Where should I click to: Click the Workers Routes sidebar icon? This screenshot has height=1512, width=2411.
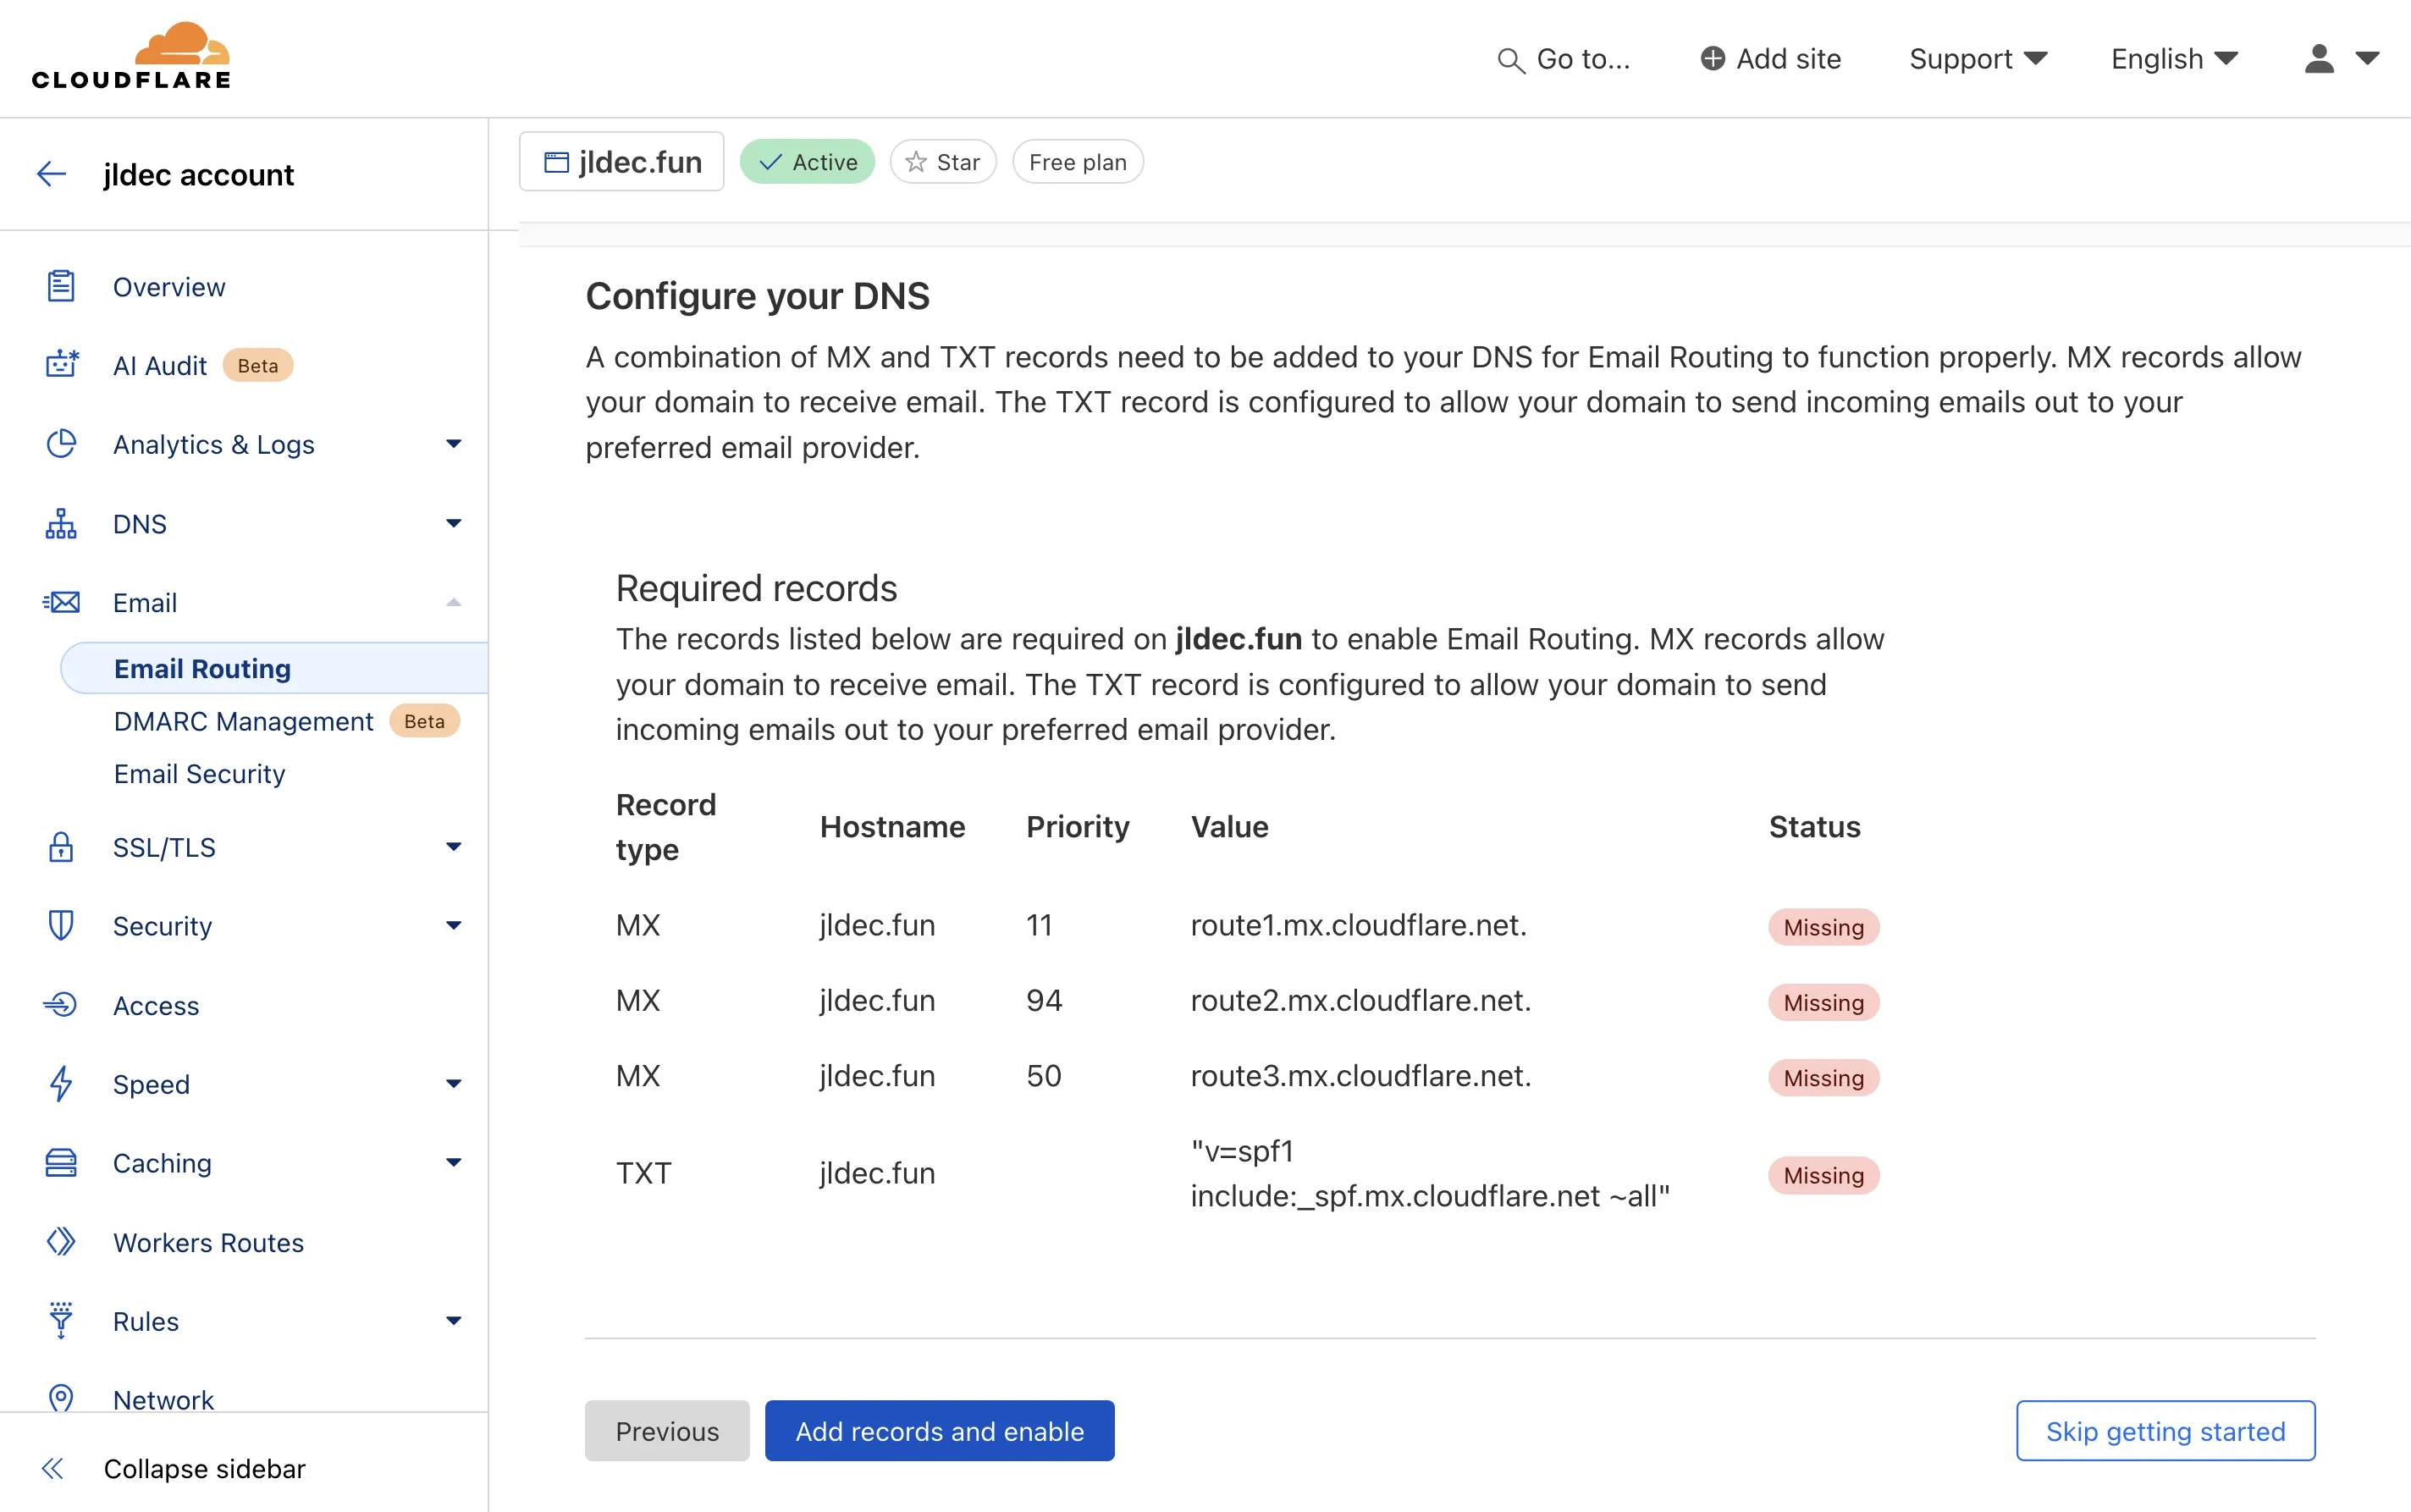click(61, 1240)
